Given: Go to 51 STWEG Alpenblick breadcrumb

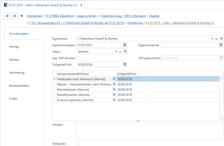Looking at the screenshot, I should point(60,16).
